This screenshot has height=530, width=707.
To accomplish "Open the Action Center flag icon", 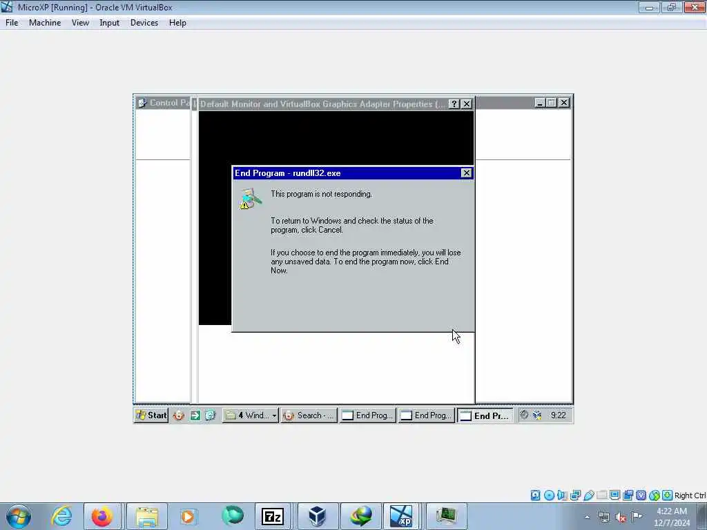I will pos(637,516).
